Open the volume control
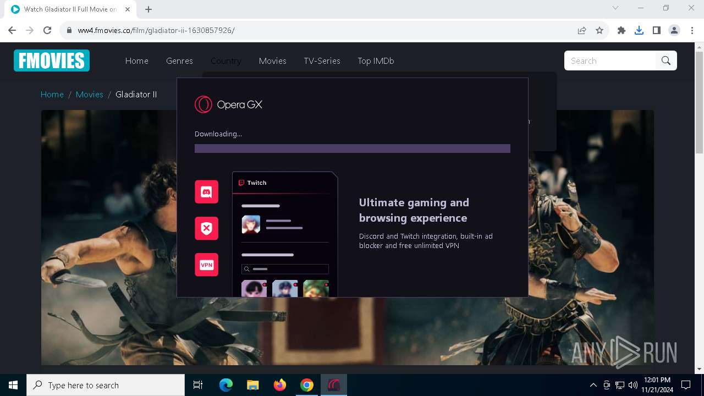 [x=633, y=385]
